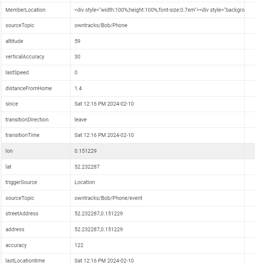The image size is (255, 264).
Task: Select the address row label
Action: [15, 229]
